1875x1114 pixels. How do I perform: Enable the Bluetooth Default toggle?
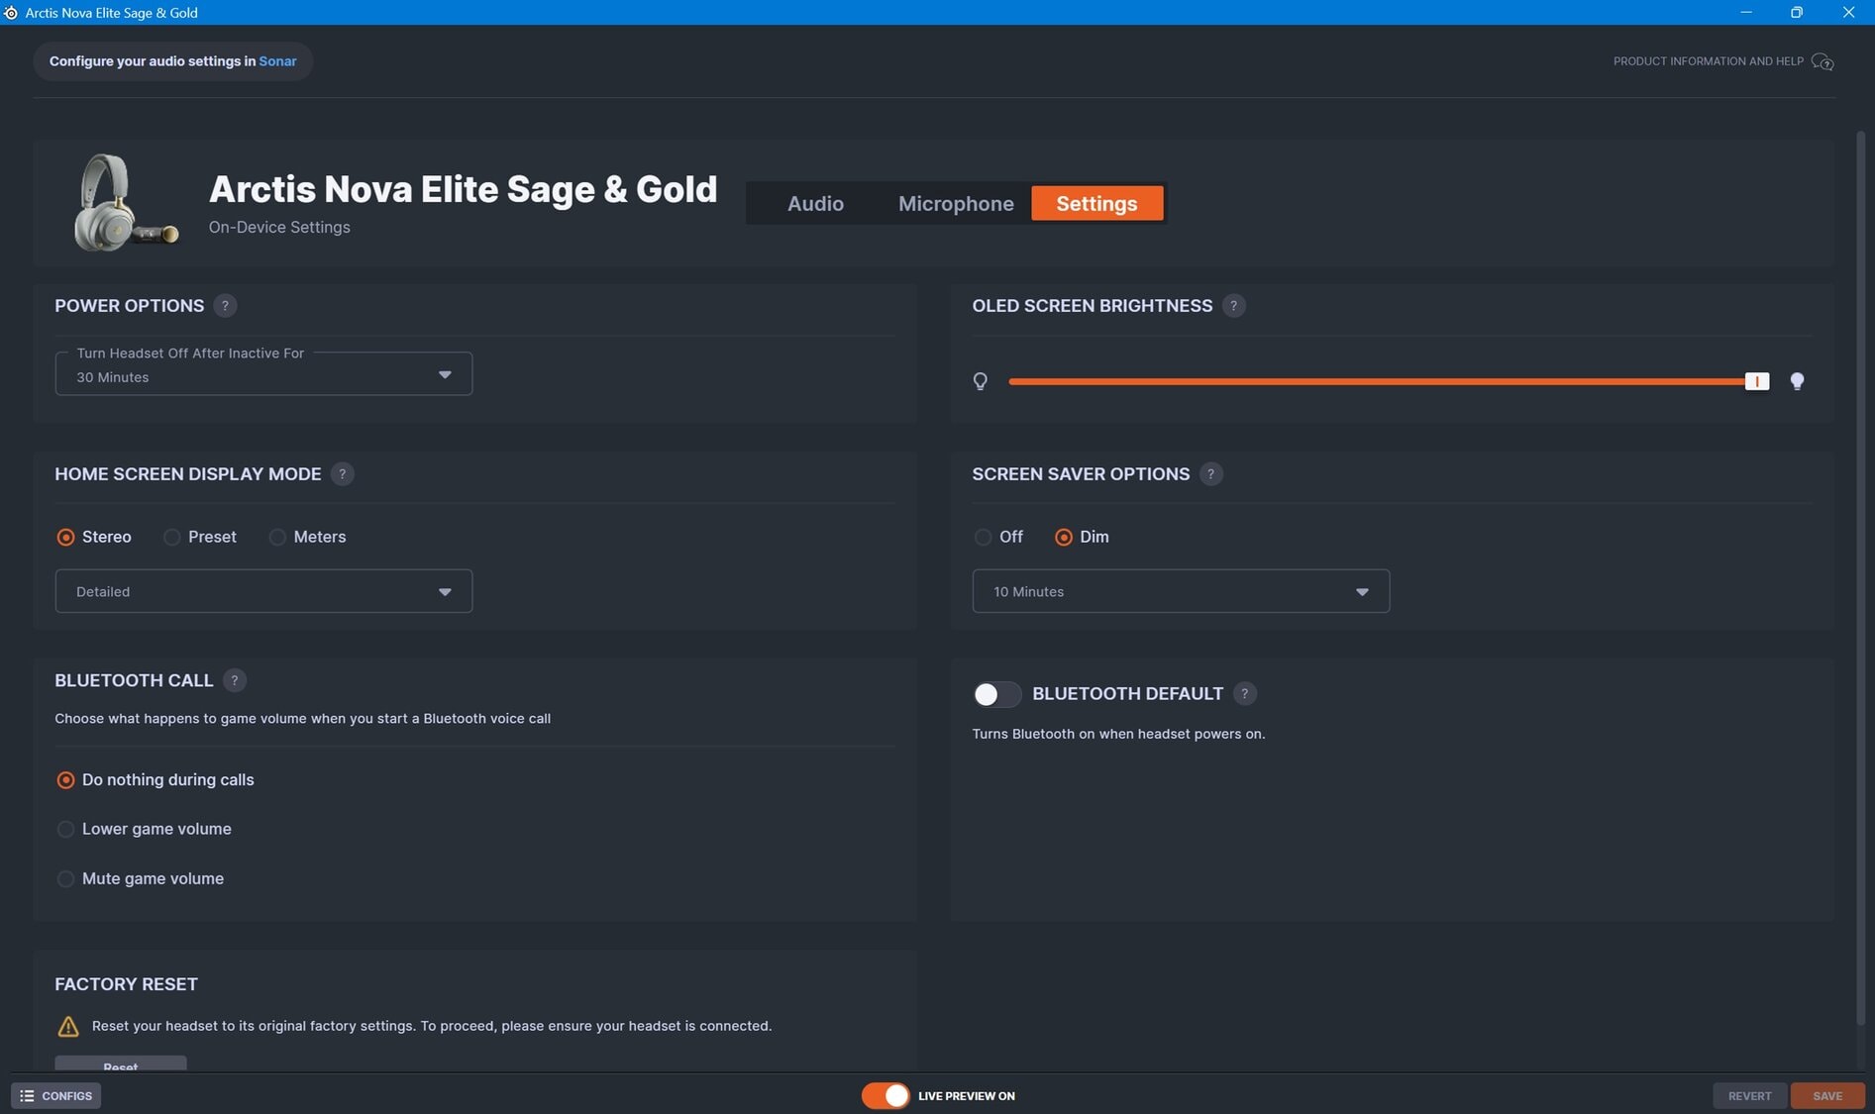pos(995,694)
